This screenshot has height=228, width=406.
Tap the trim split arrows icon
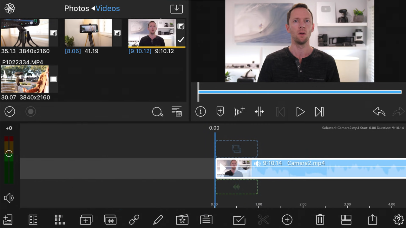[x=259, y=111]
